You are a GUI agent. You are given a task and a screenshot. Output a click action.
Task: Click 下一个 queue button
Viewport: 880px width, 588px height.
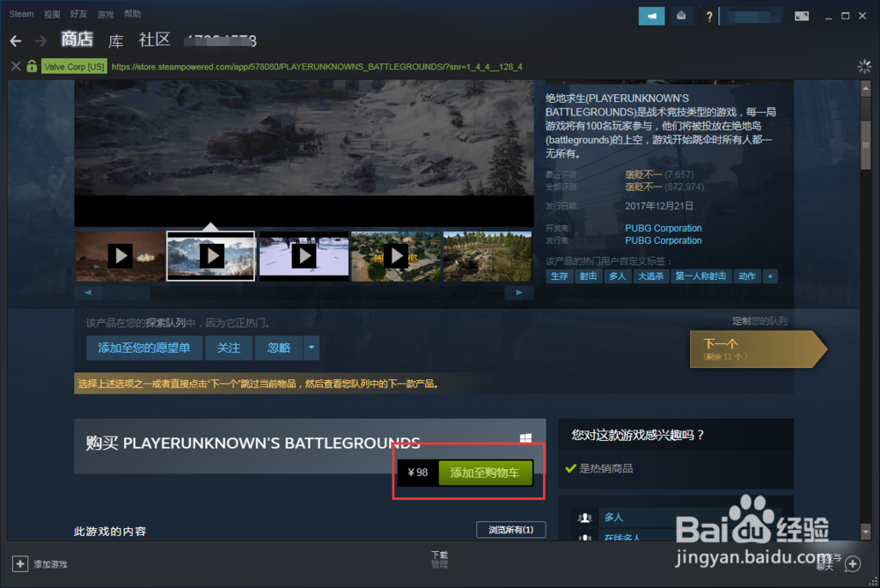tap(758, 349)
